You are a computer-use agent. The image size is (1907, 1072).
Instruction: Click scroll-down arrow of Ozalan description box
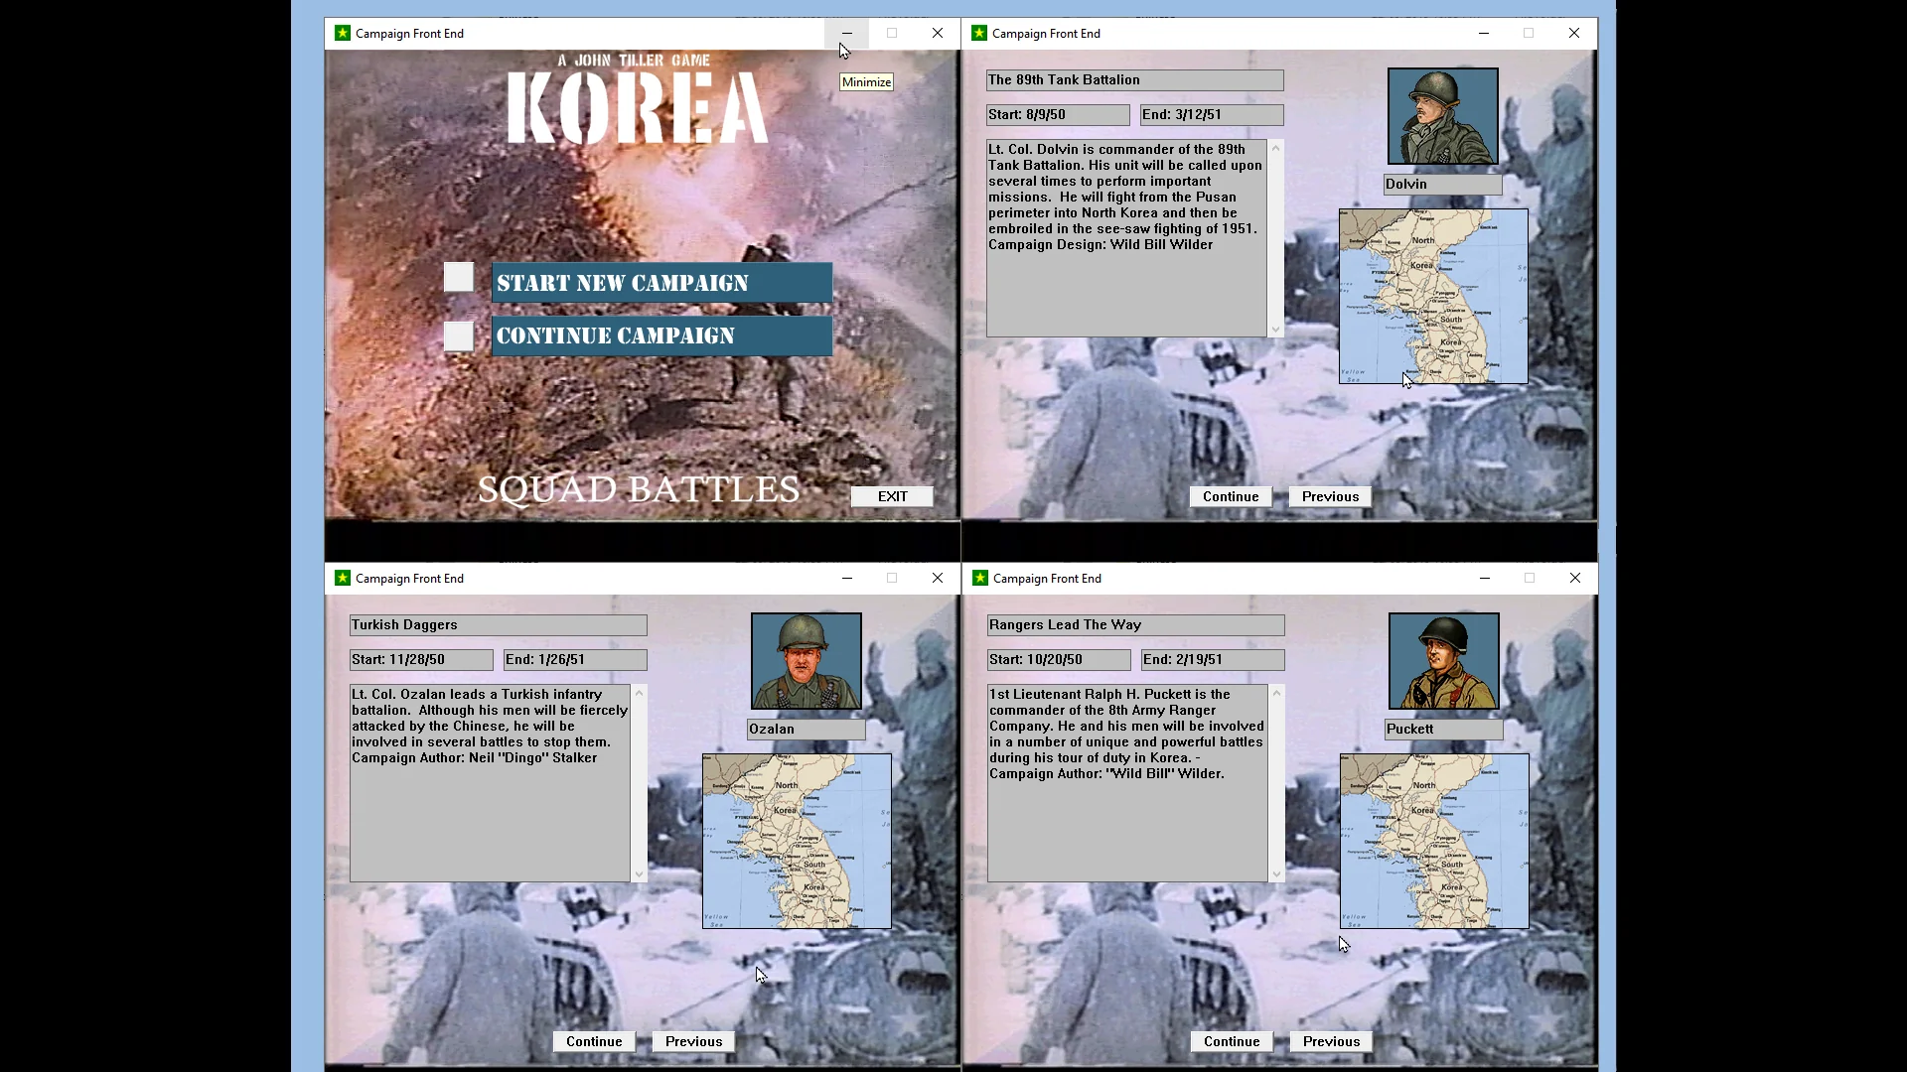[640, 874]
